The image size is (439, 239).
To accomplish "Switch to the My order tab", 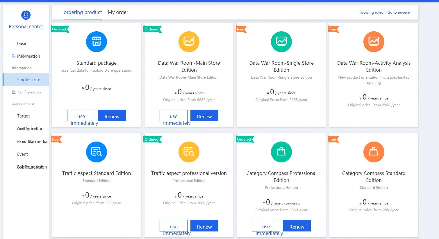I will click(x=118, y=12).
